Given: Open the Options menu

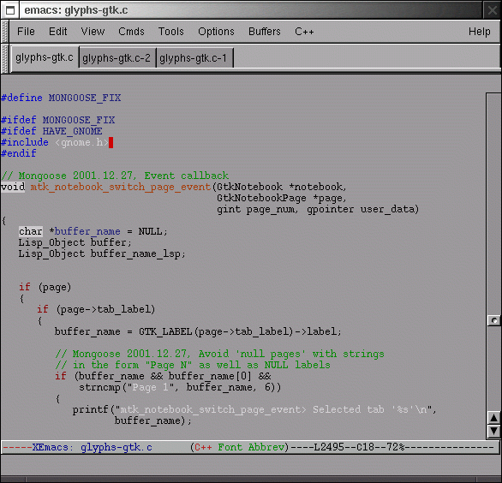Looking at the screenshot, I should click(x=216, y=32).
